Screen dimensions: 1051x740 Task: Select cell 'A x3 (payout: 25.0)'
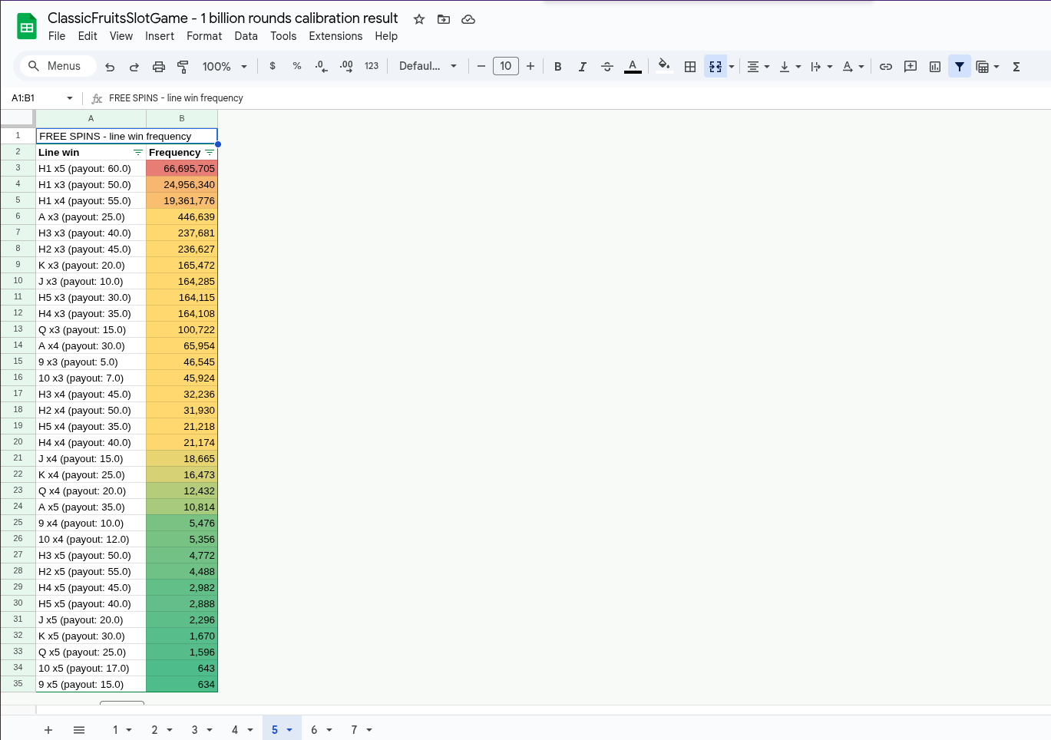click(91, 217)
